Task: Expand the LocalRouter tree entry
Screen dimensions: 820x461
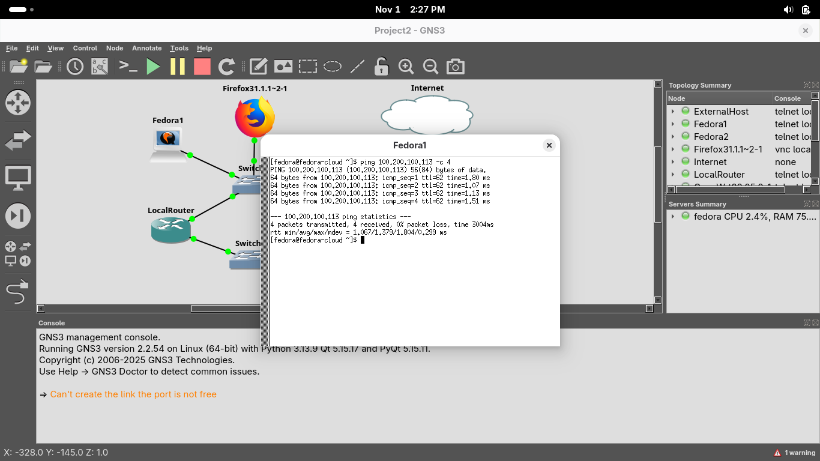Action: click(x=673, y=175)
